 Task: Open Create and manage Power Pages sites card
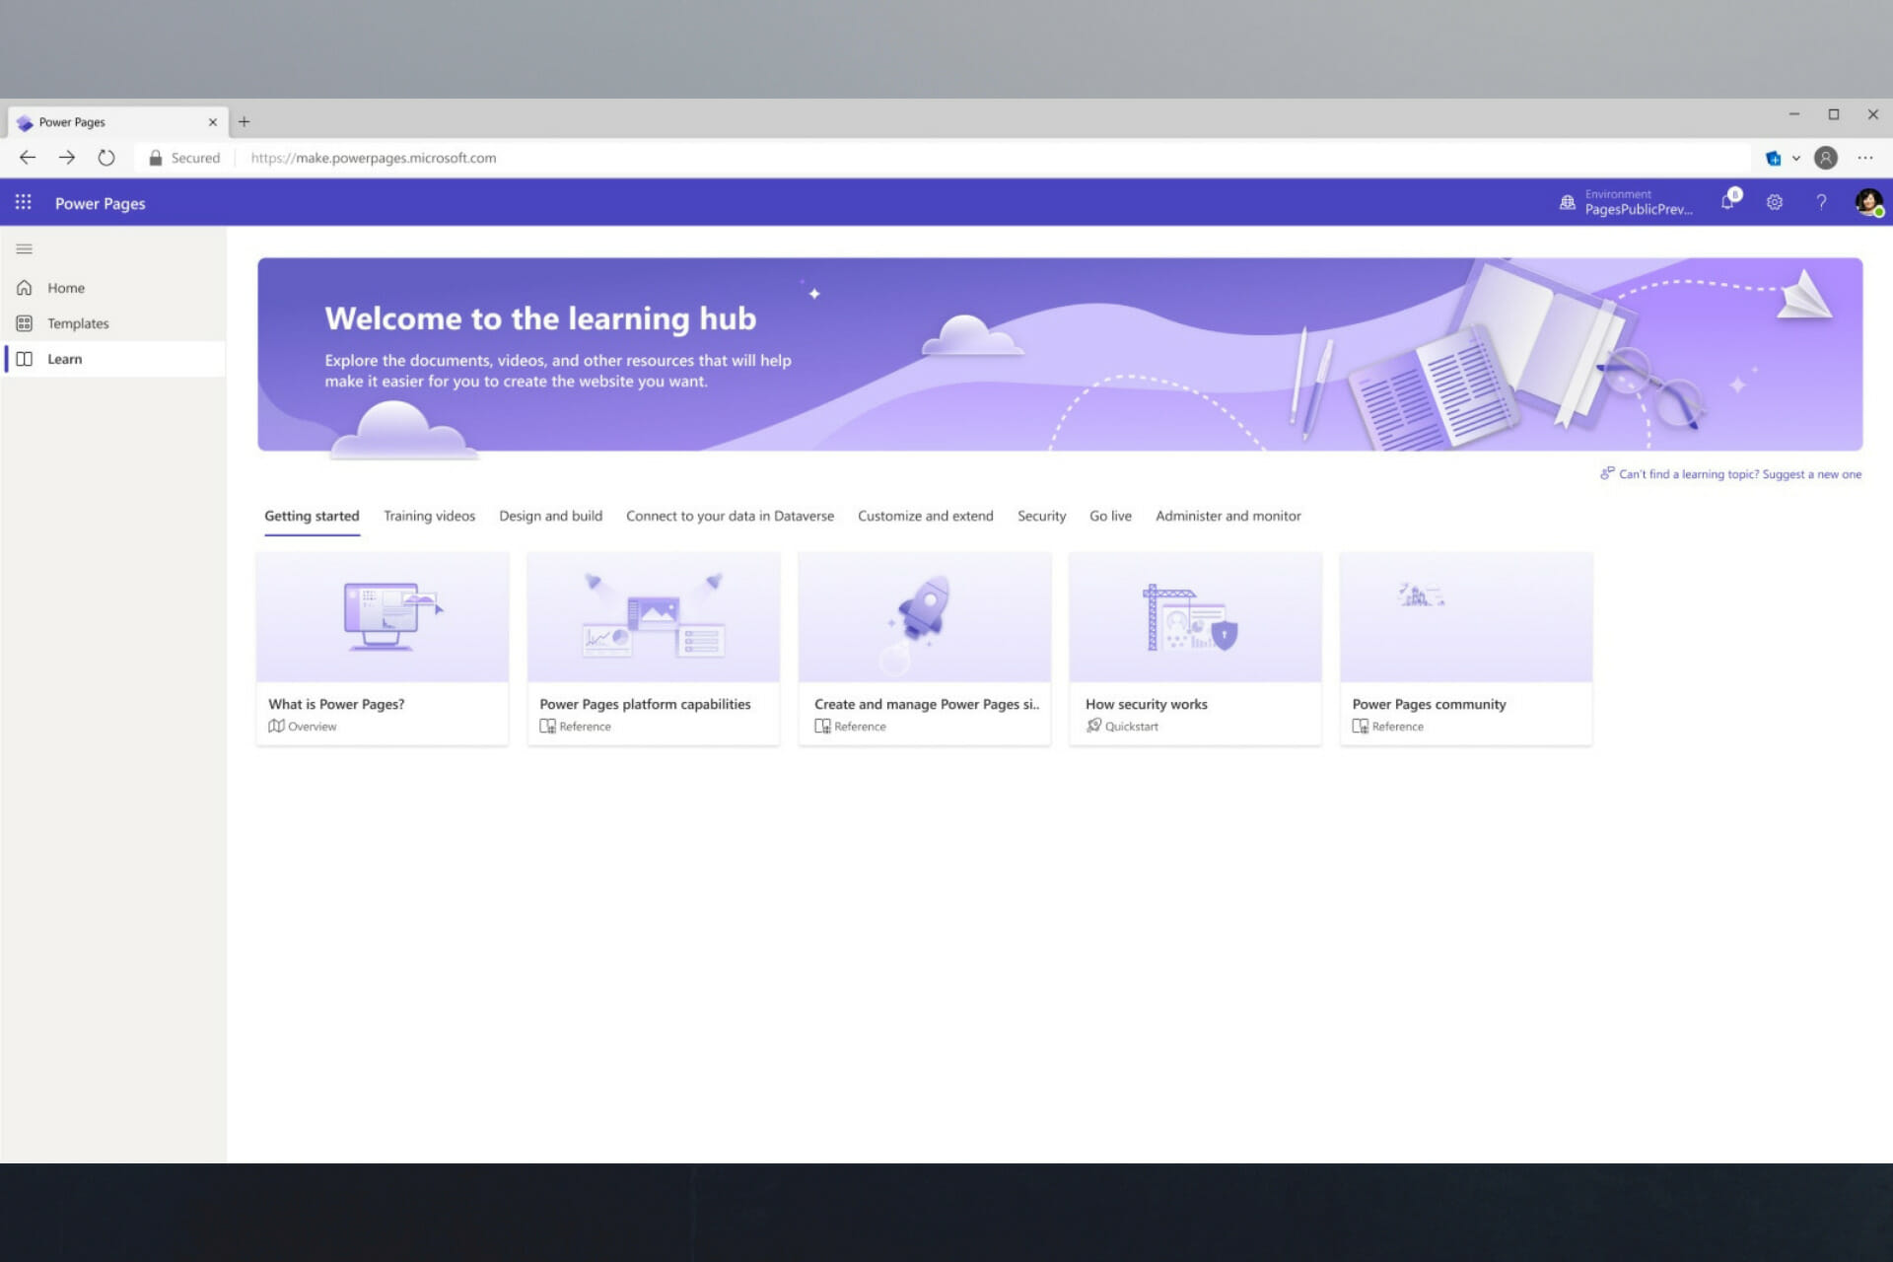pyautogui.click(x=925, y=649)
